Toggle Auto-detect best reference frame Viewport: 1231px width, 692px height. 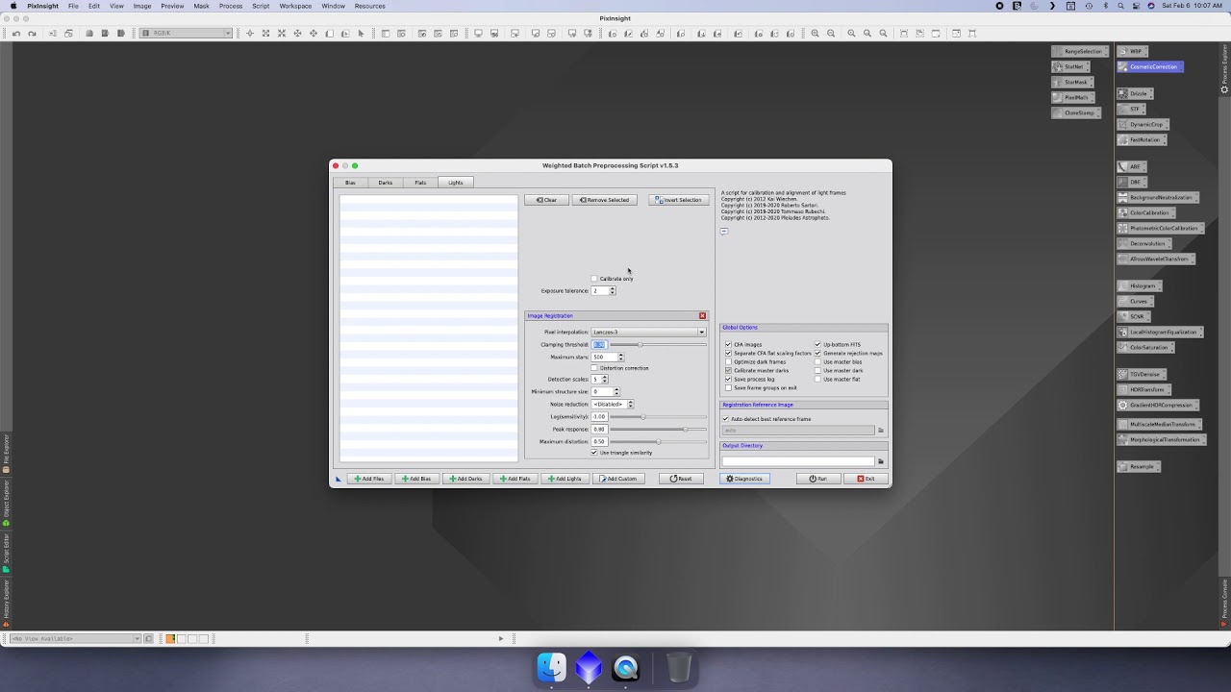tap(726, 419)
